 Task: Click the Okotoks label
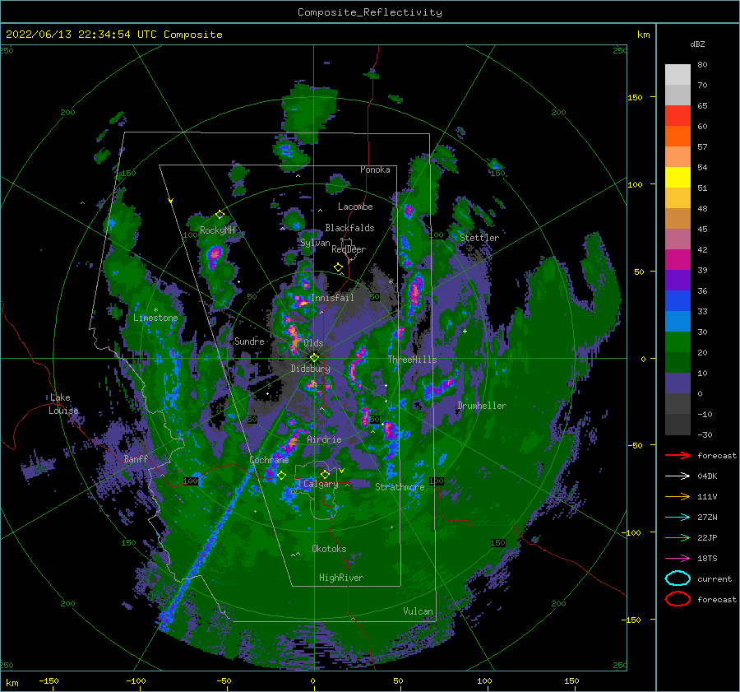(329, 549)
